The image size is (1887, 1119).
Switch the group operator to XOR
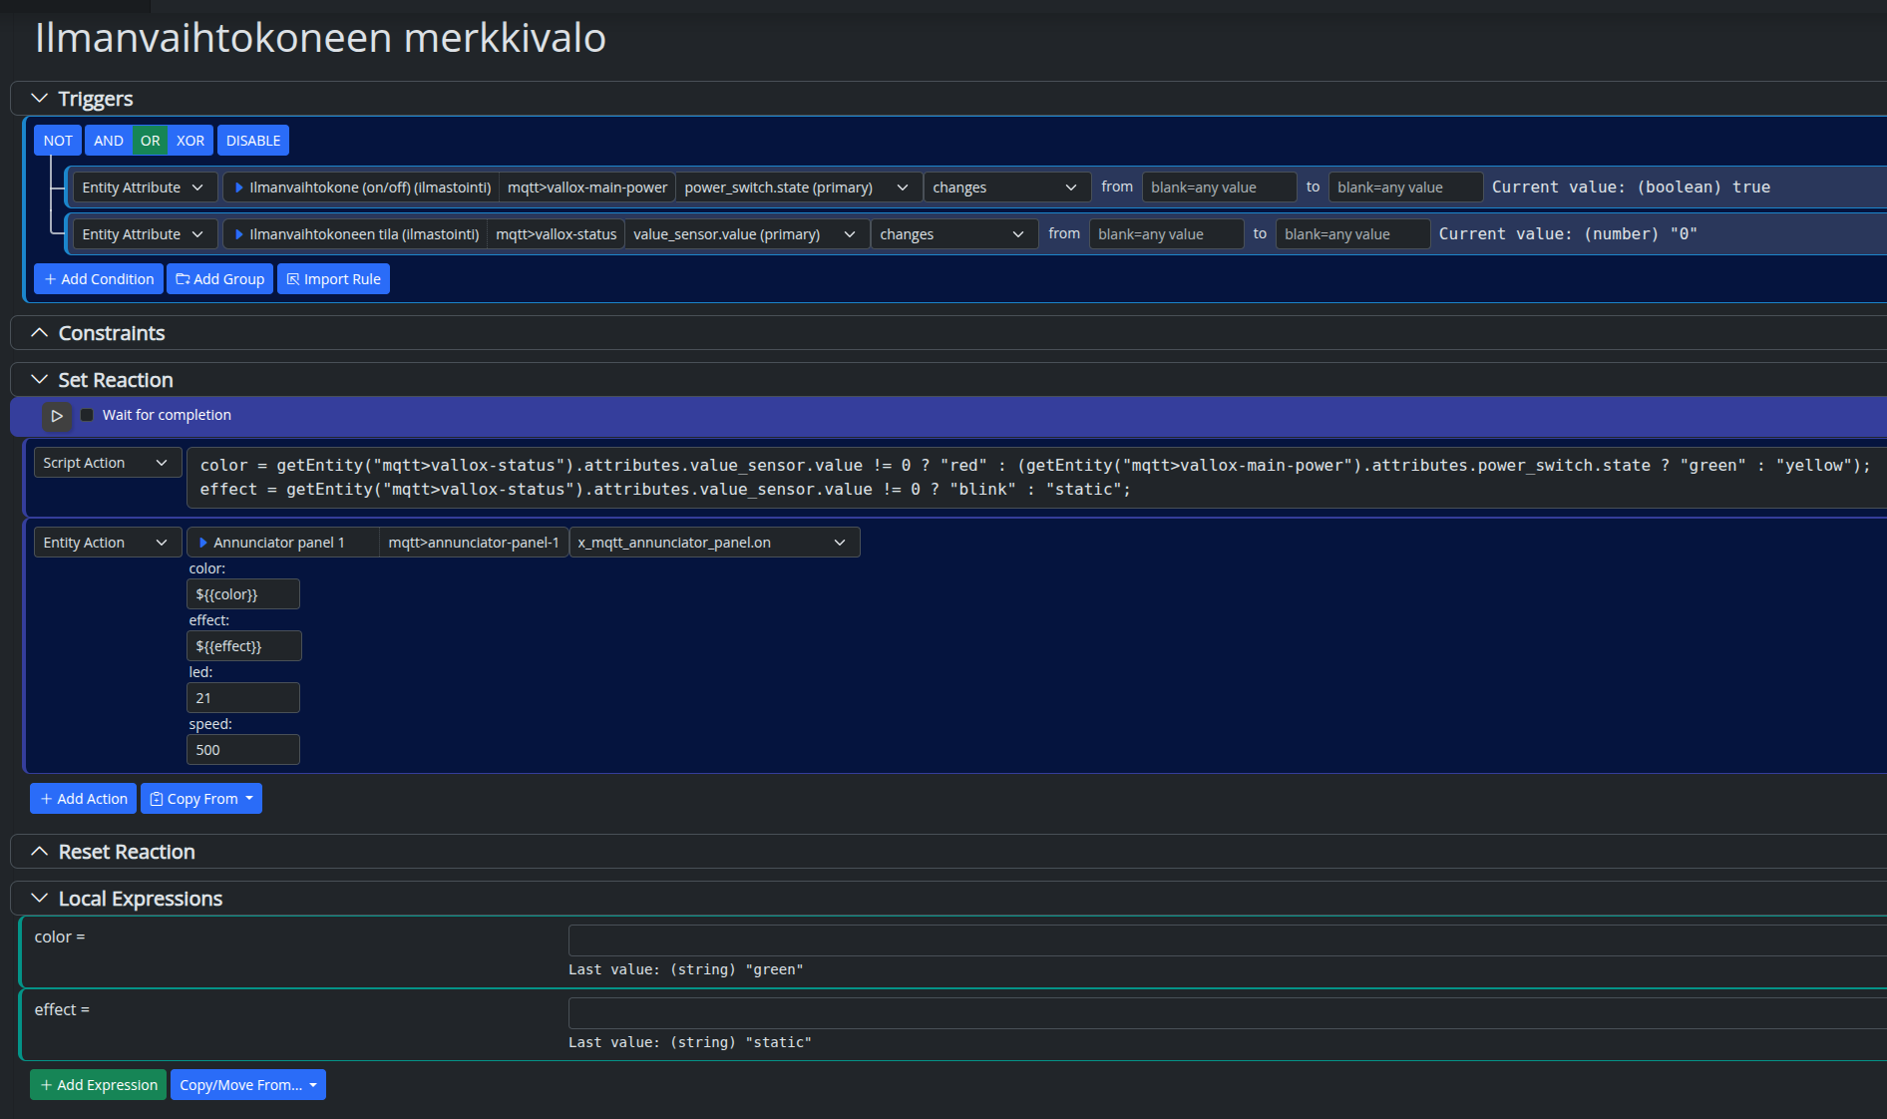point(189,141)
